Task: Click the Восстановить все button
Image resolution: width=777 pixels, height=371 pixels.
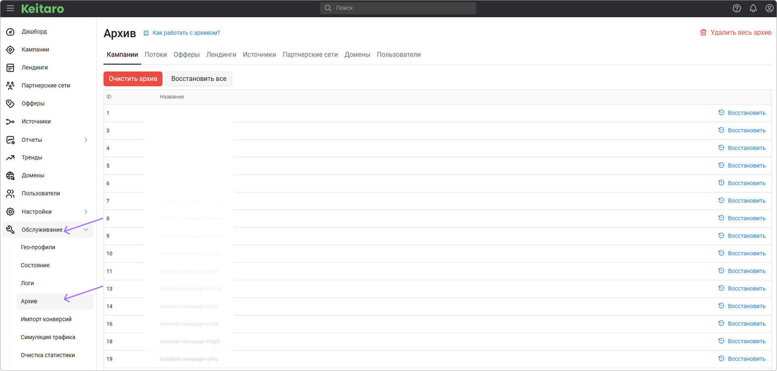Action: coord(199,79)
